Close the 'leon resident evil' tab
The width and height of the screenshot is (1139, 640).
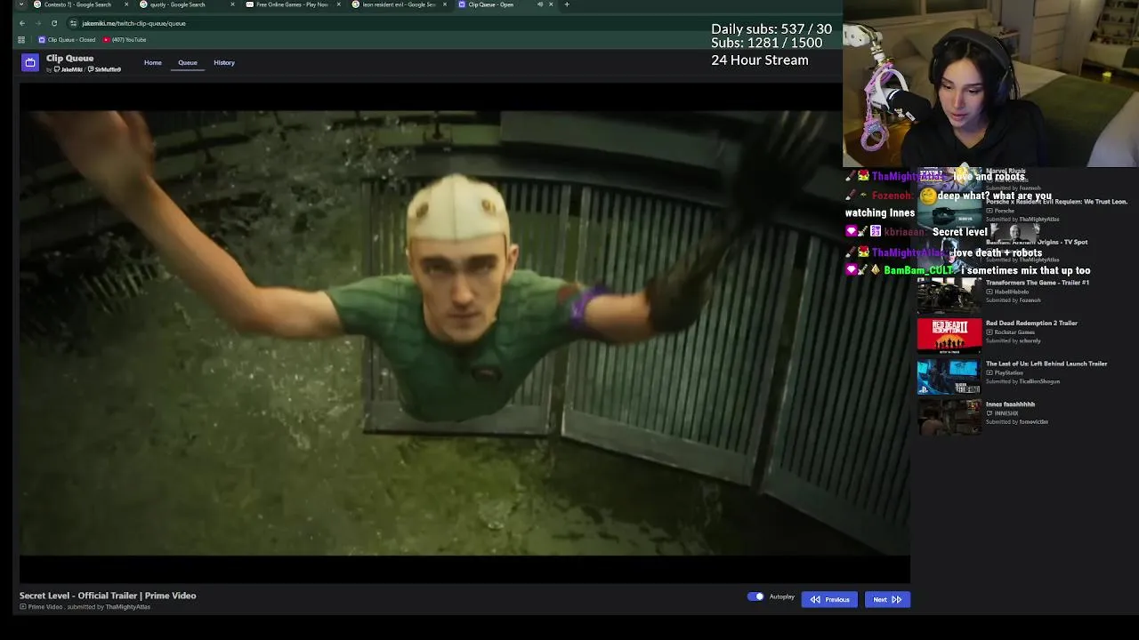[444, 4]
